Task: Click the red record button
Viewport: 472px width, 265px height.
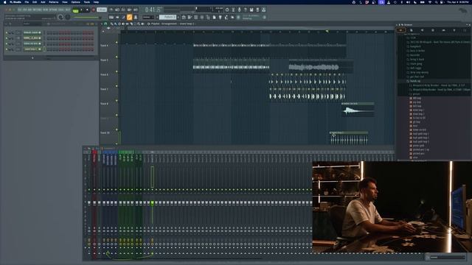Action: coord(94,10)
